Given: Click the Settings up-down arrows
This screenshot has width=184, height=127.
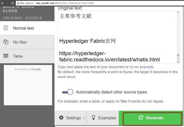Looking at the screenshot, I should (x=84, y=118).
